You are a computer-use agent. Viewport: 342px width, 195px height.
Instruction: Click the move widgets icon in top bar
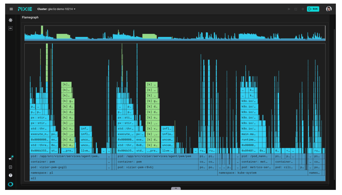click(303, 9)
